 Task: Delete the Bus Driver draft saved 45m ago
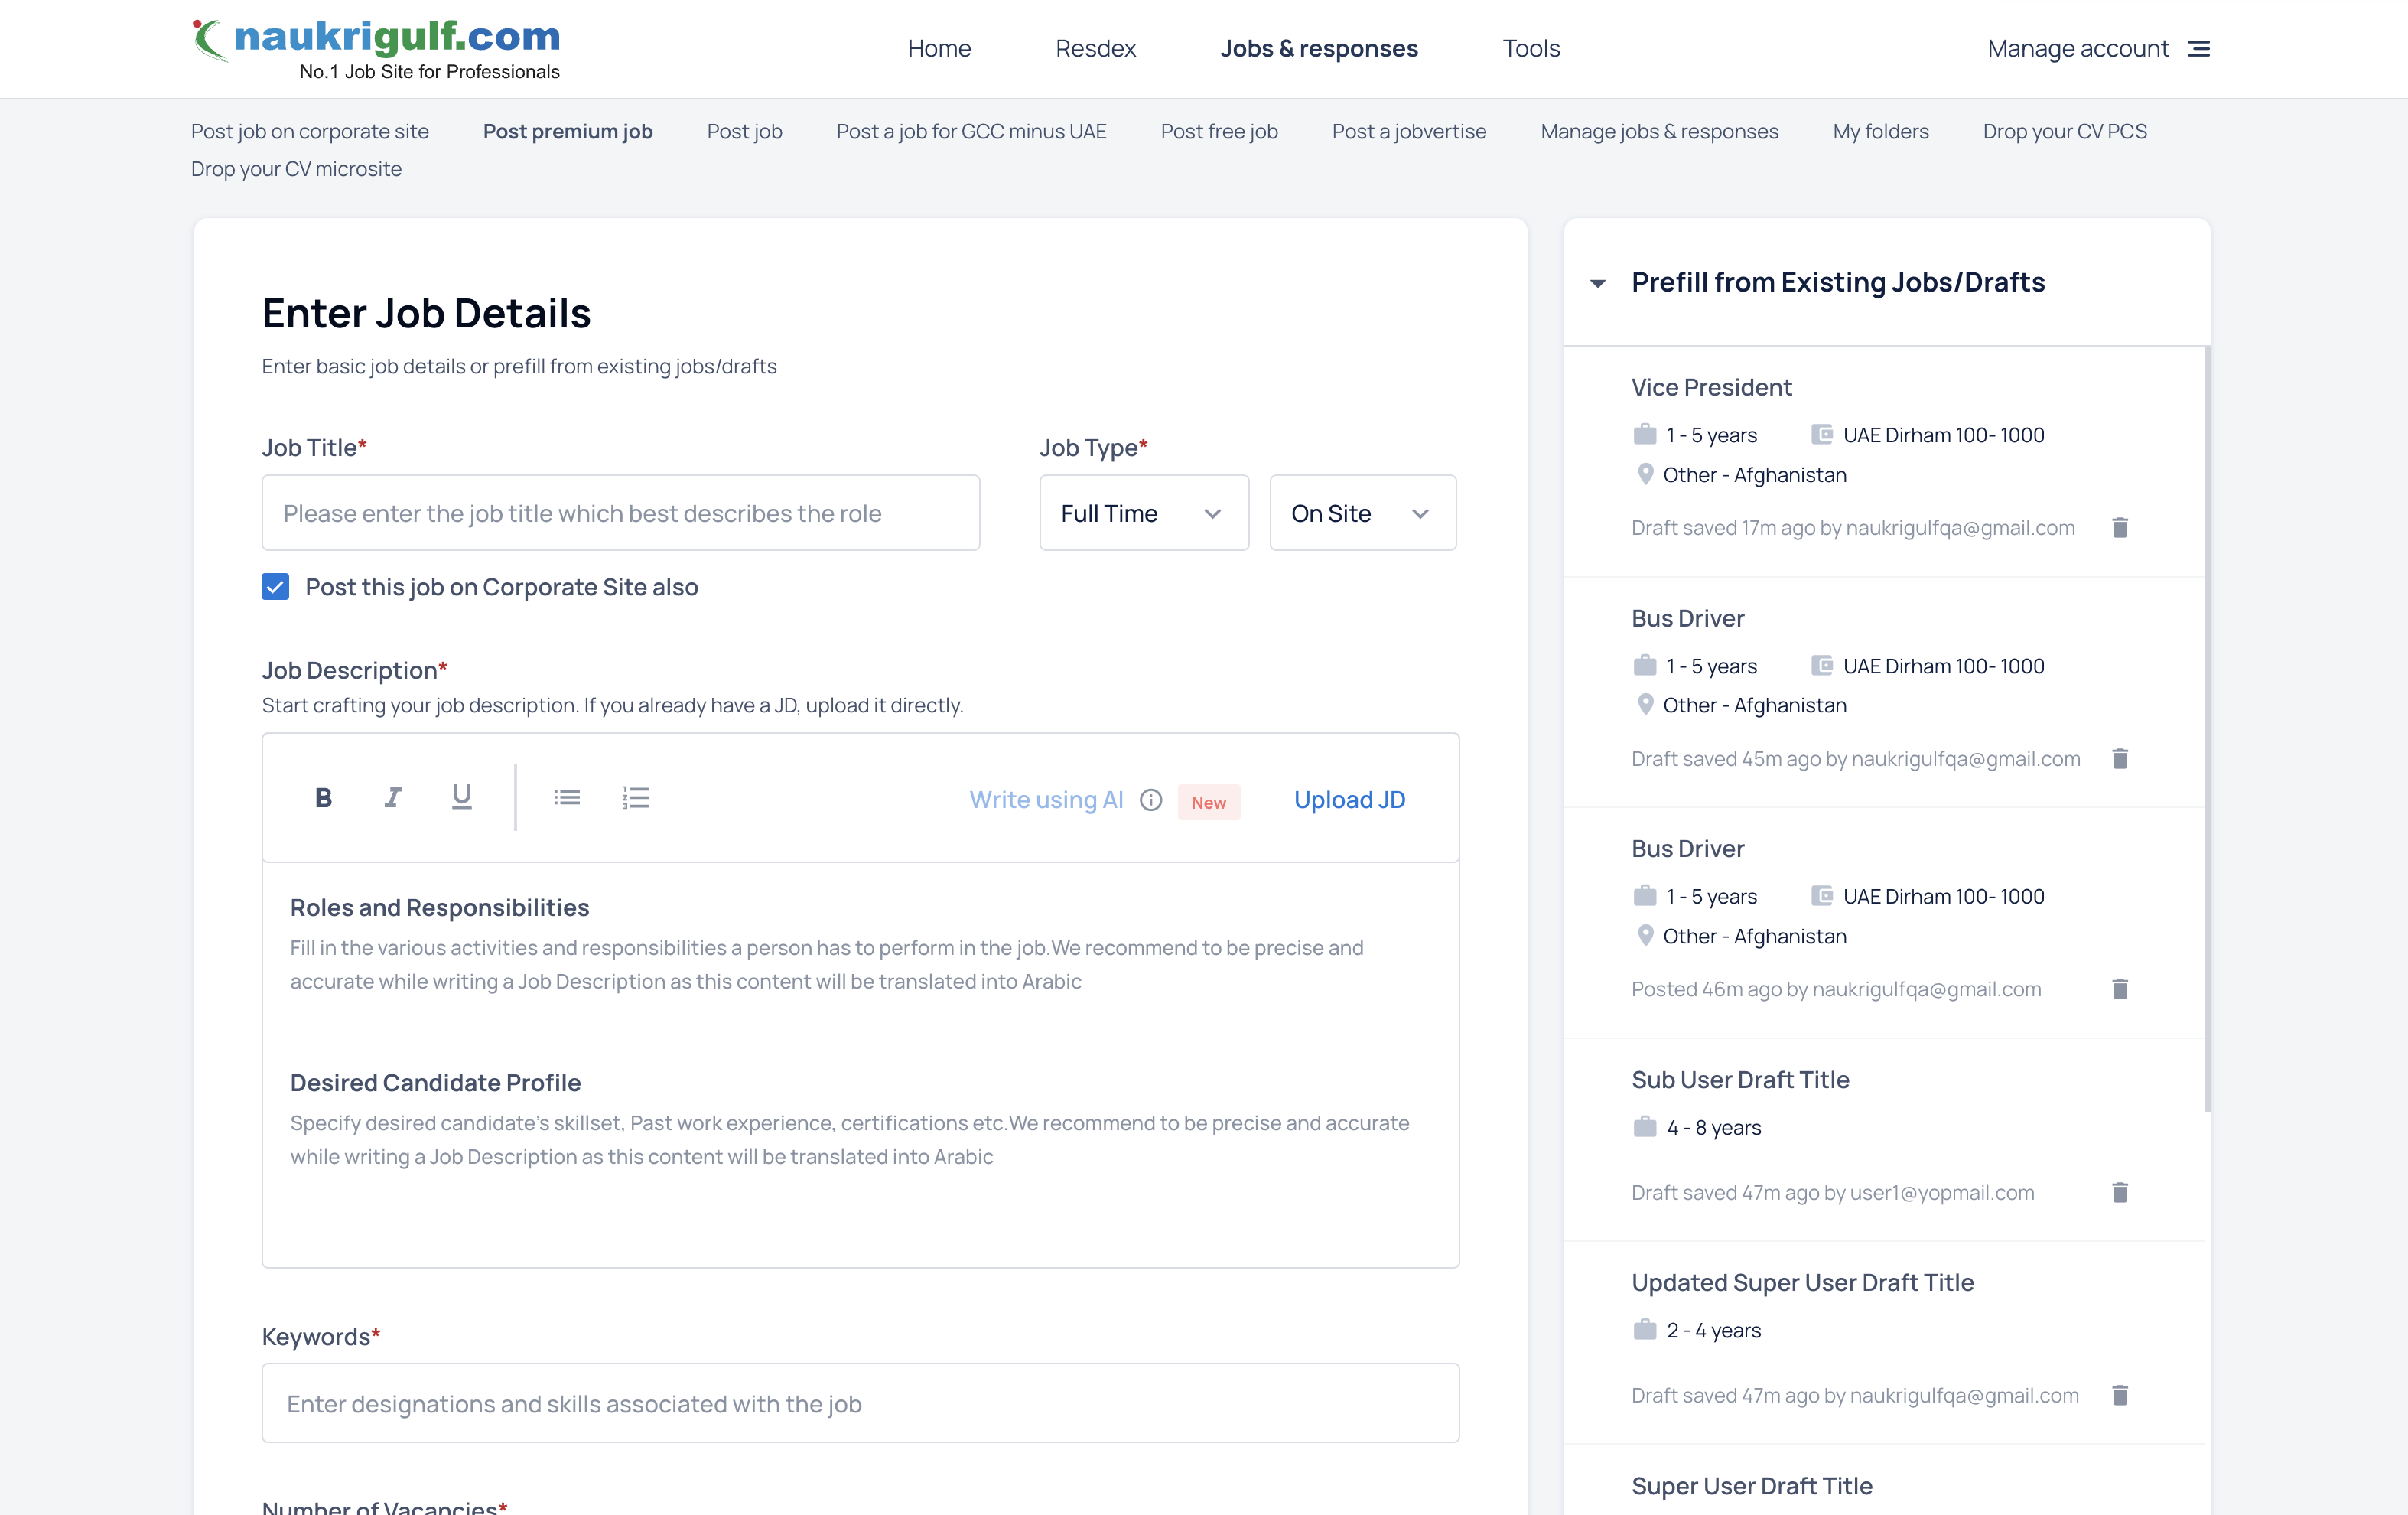2120,758
